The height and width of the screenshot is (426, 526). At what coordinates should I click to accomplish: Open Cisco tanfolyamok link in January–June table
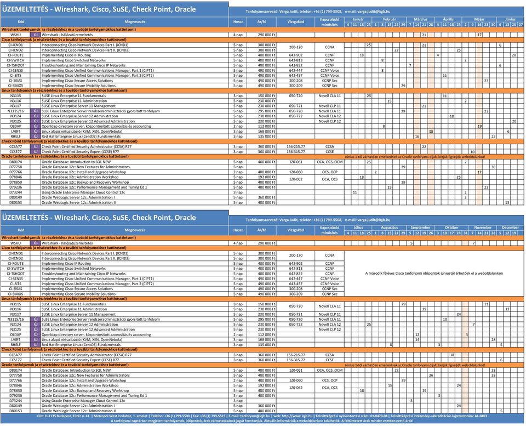64,39
